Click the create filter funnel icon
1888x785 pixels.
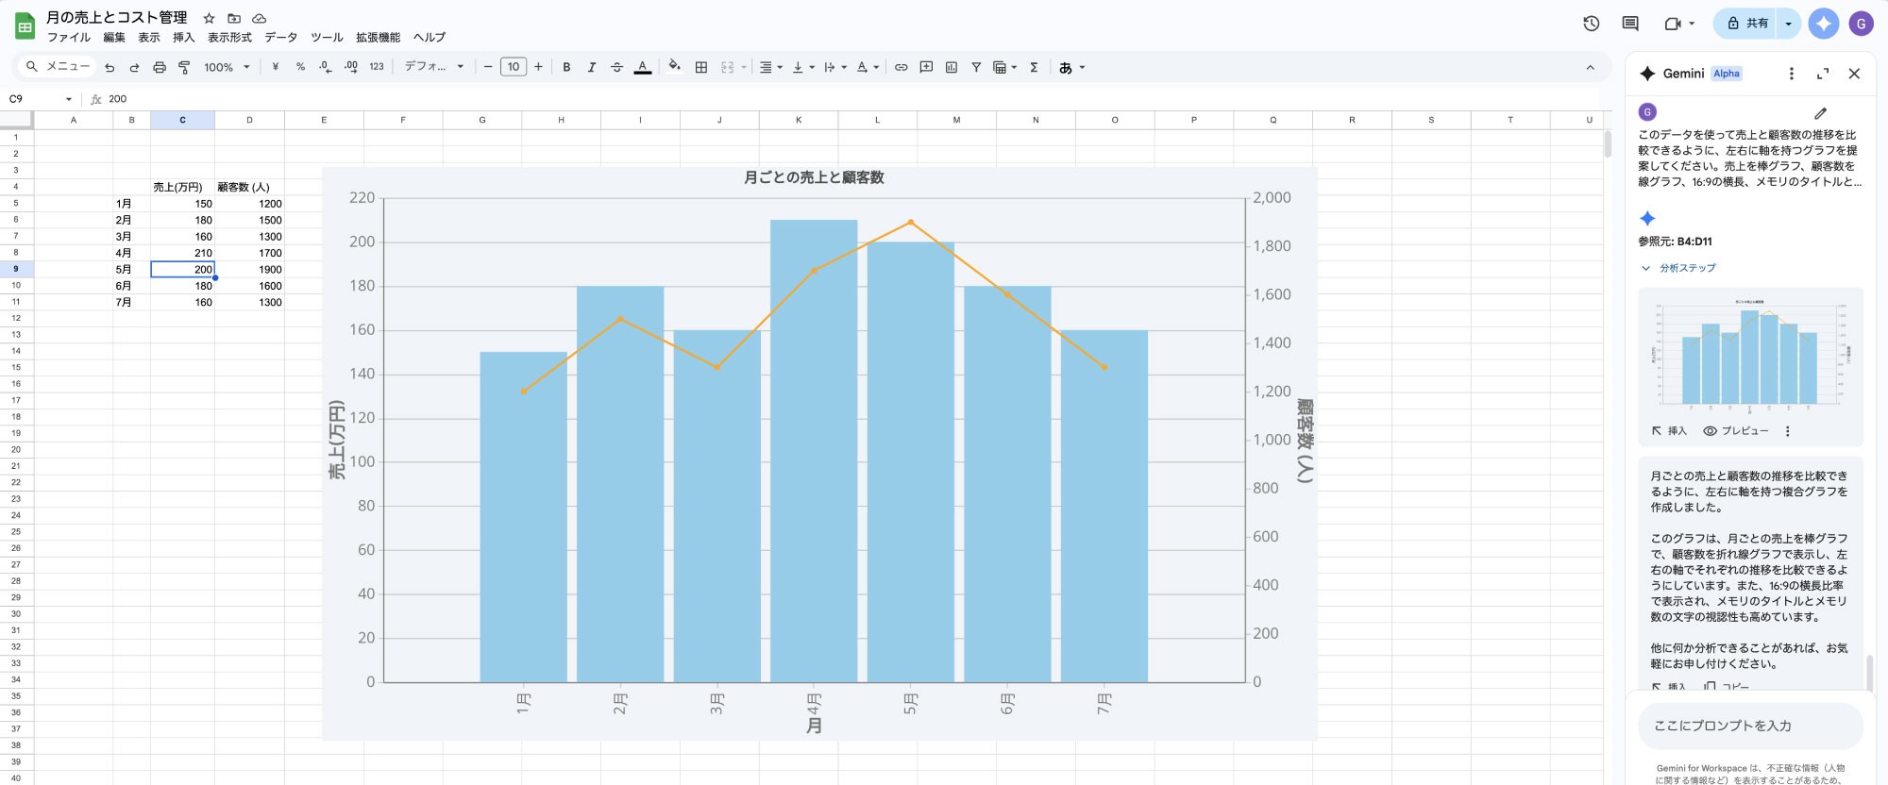coord(975,67)
